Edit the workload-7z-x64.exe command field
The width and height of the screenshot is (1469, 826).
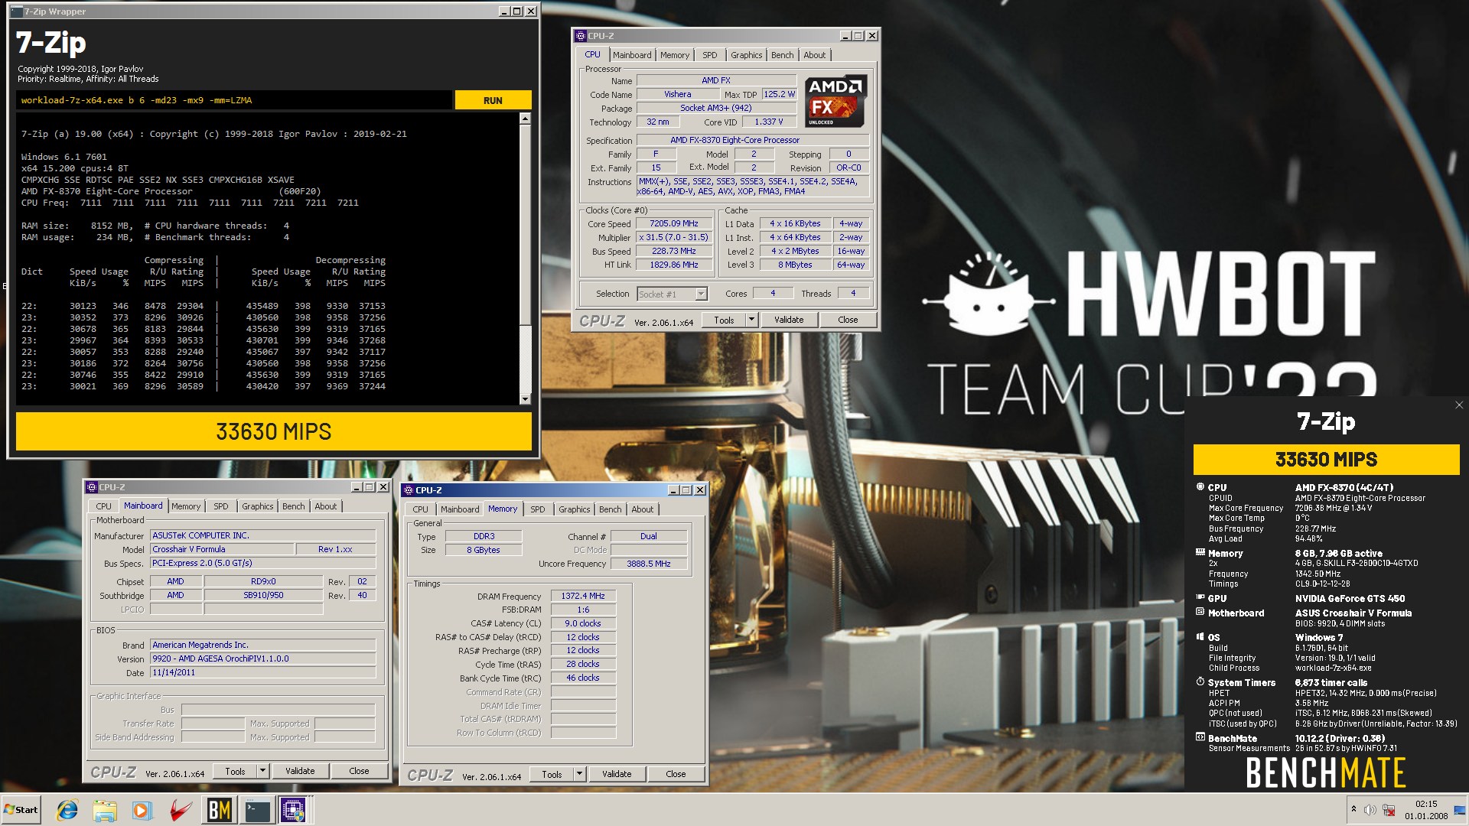pyautogui.click(x=233, y=100)
